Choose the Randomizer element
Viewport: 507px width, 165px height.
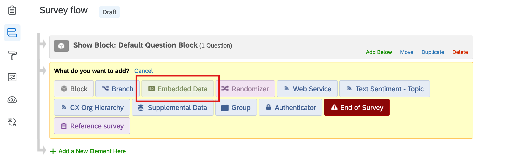[x=246, y=89]
